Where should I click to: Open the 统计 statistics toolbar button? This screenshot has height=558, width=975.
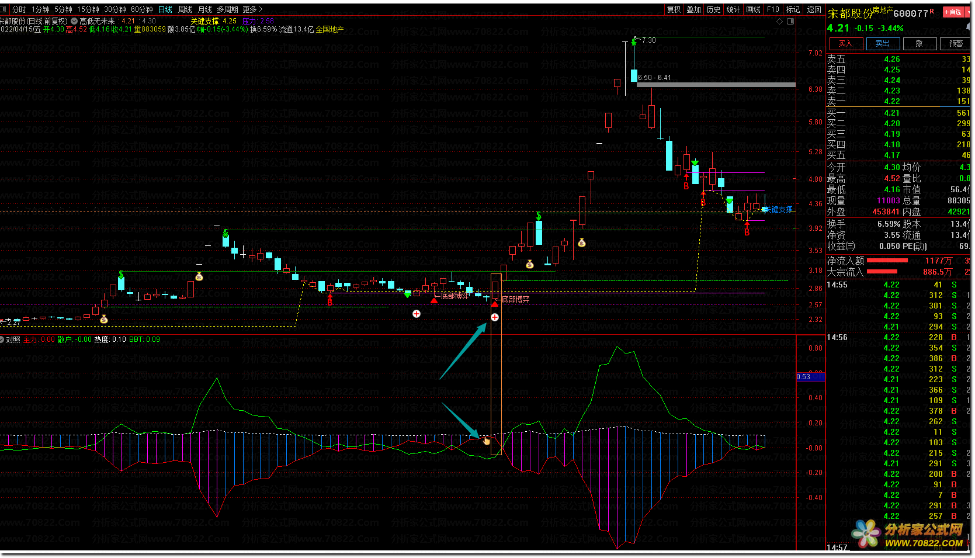pyautogui.click(x=734, y=9)
